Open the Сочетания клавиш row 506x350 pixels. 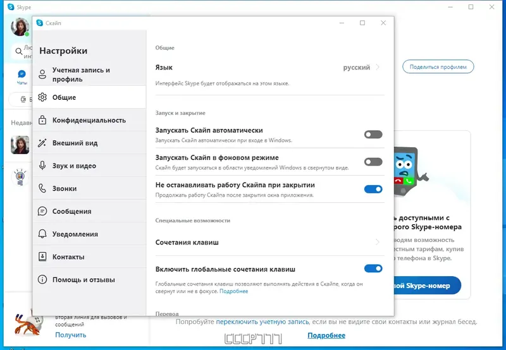tap(270, 242)
